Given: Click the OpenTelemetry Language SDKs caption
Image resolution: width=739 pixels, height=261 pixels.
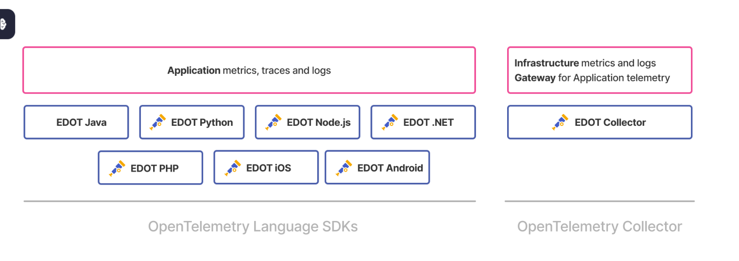Looking at the screenshot, I should coord(253,227).
